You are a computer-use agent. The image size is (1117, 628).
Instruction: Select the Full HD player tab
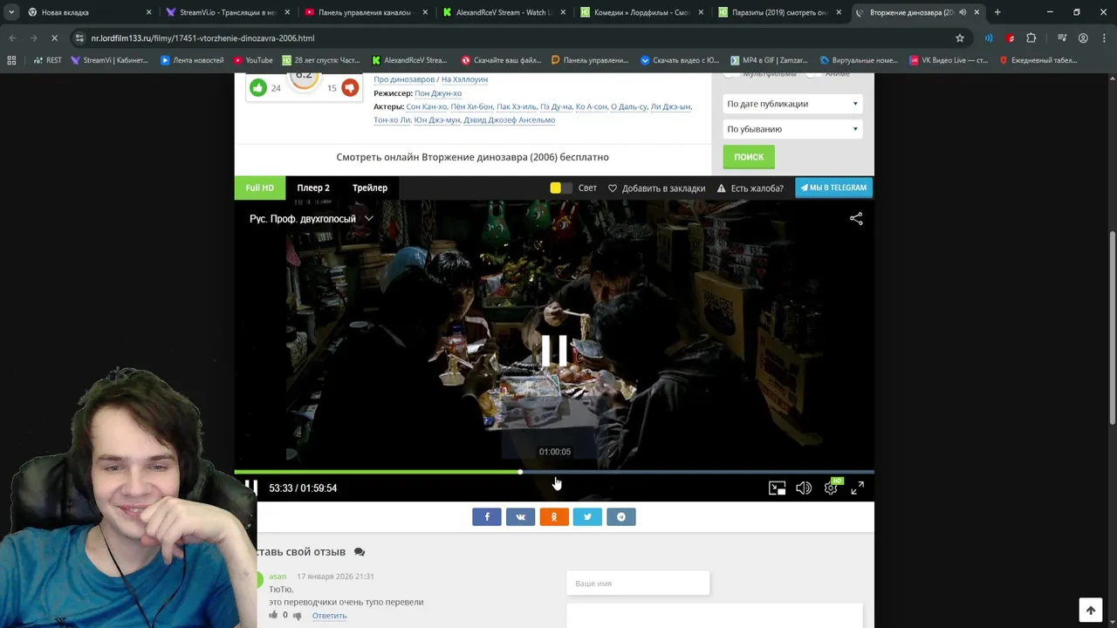(x=259, y=188)
